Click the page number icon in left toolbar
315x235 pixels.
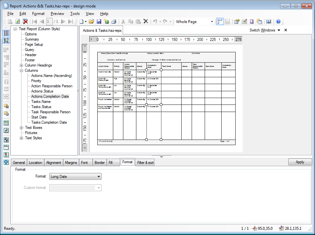(6, 130)
